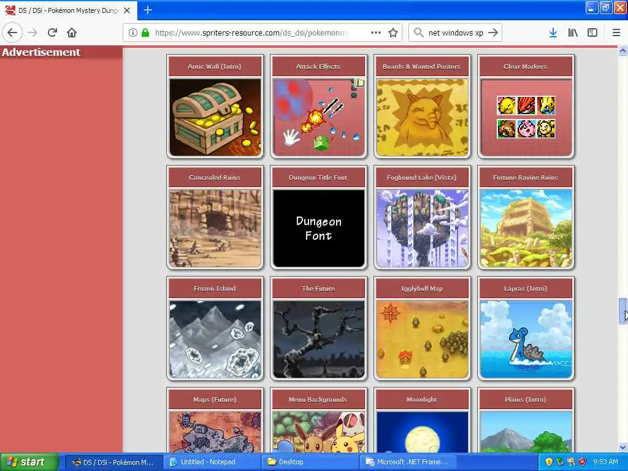
Task: Go back to the previous page
Action: [12, 33]
